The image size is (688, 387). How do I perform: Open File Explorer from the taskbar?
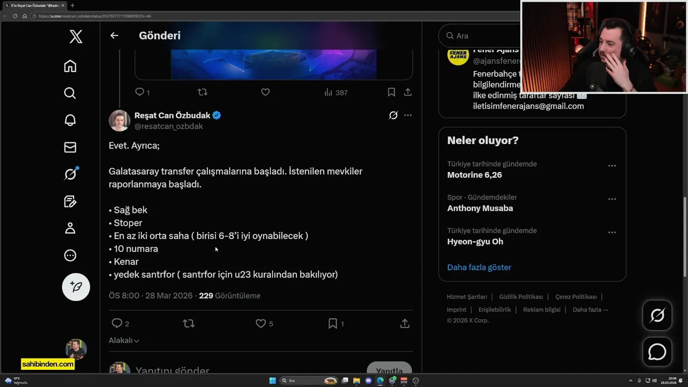click(356, 381)
